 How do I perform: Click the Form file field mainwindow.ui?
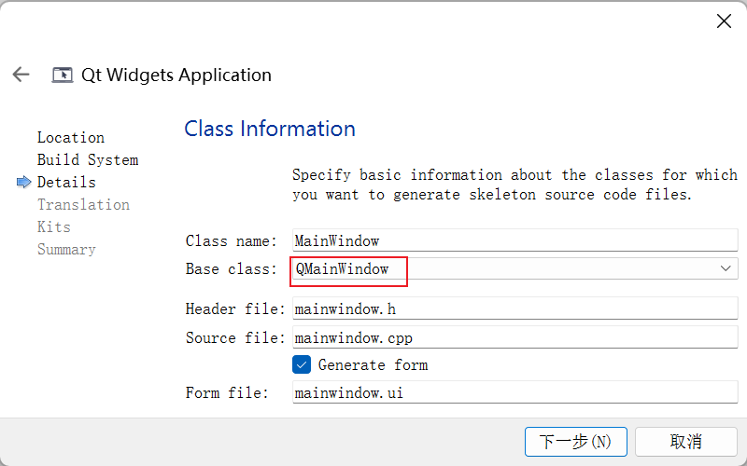click(x=514, y=392)
